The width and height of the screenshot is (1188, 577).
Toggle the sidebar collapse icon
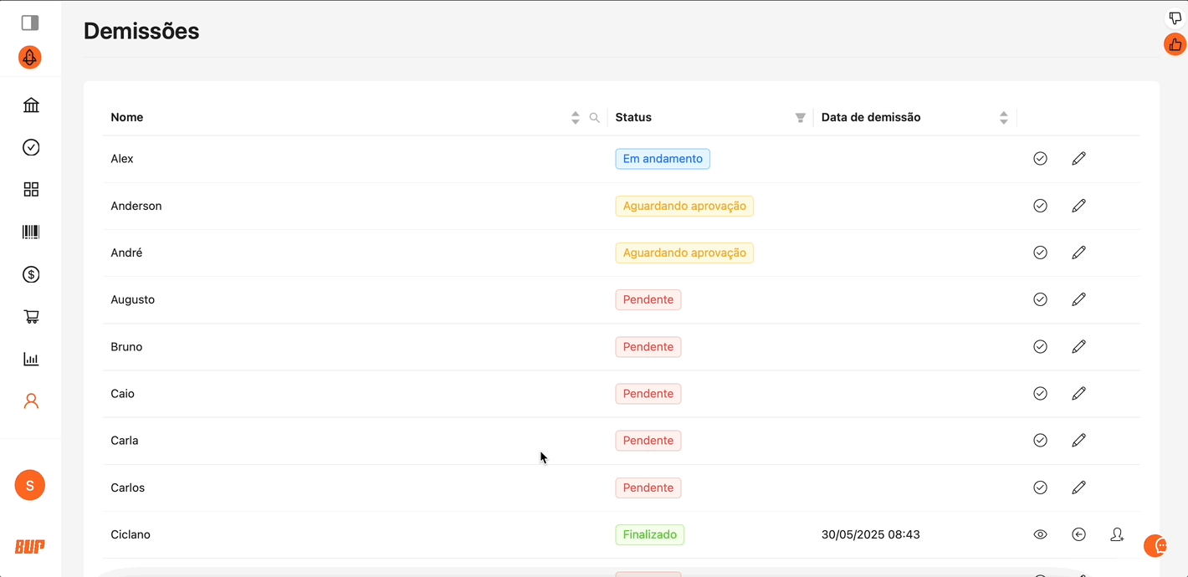30,23
